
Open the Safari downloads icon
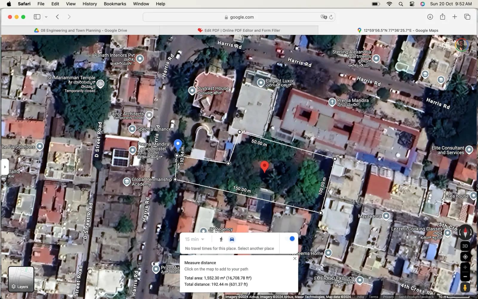click(430, 17)
